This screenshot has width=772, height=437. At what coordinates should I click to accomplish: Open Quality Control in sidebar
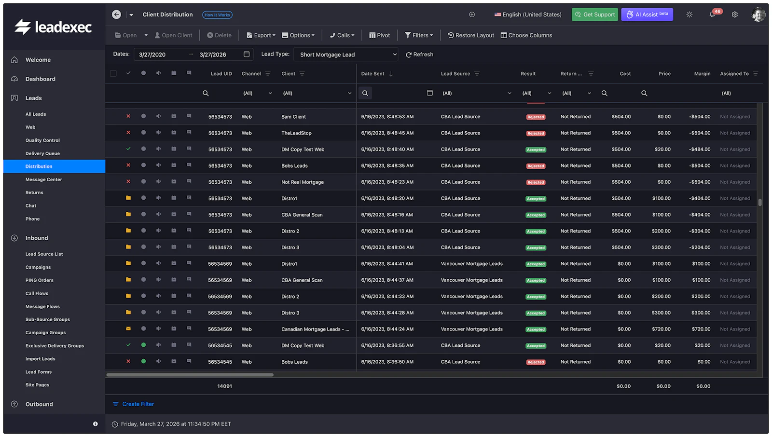42,140
